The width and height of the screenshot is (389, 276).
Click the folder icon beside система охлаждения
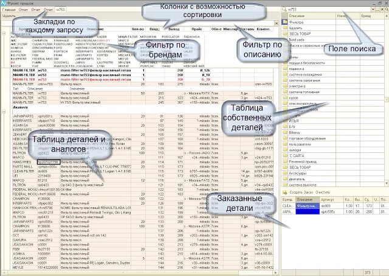pyautogui.click(x=285, y=74)
